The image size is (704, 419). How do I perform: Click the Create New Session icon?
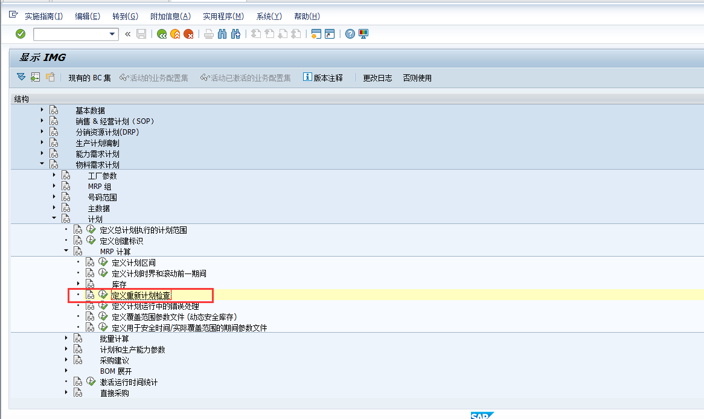tap(316, 34)
